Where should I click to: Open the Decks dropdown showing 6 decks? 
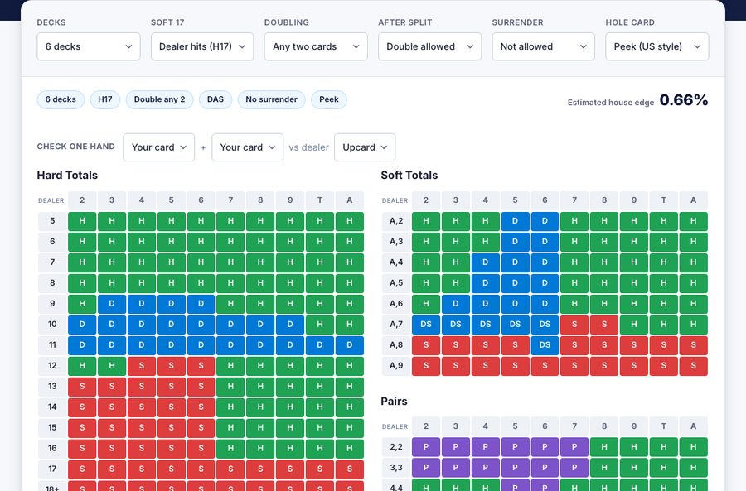89,46
